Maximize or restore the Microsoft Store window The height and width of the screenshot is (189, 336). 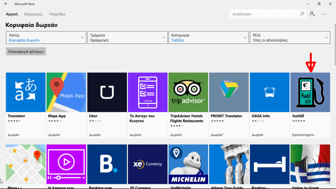[x=319, y=4]
